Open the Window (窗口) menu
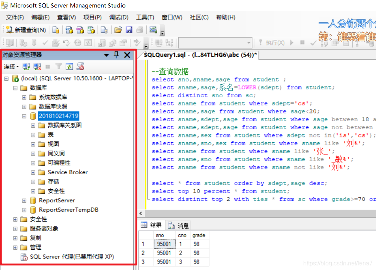 coord(172,17)
